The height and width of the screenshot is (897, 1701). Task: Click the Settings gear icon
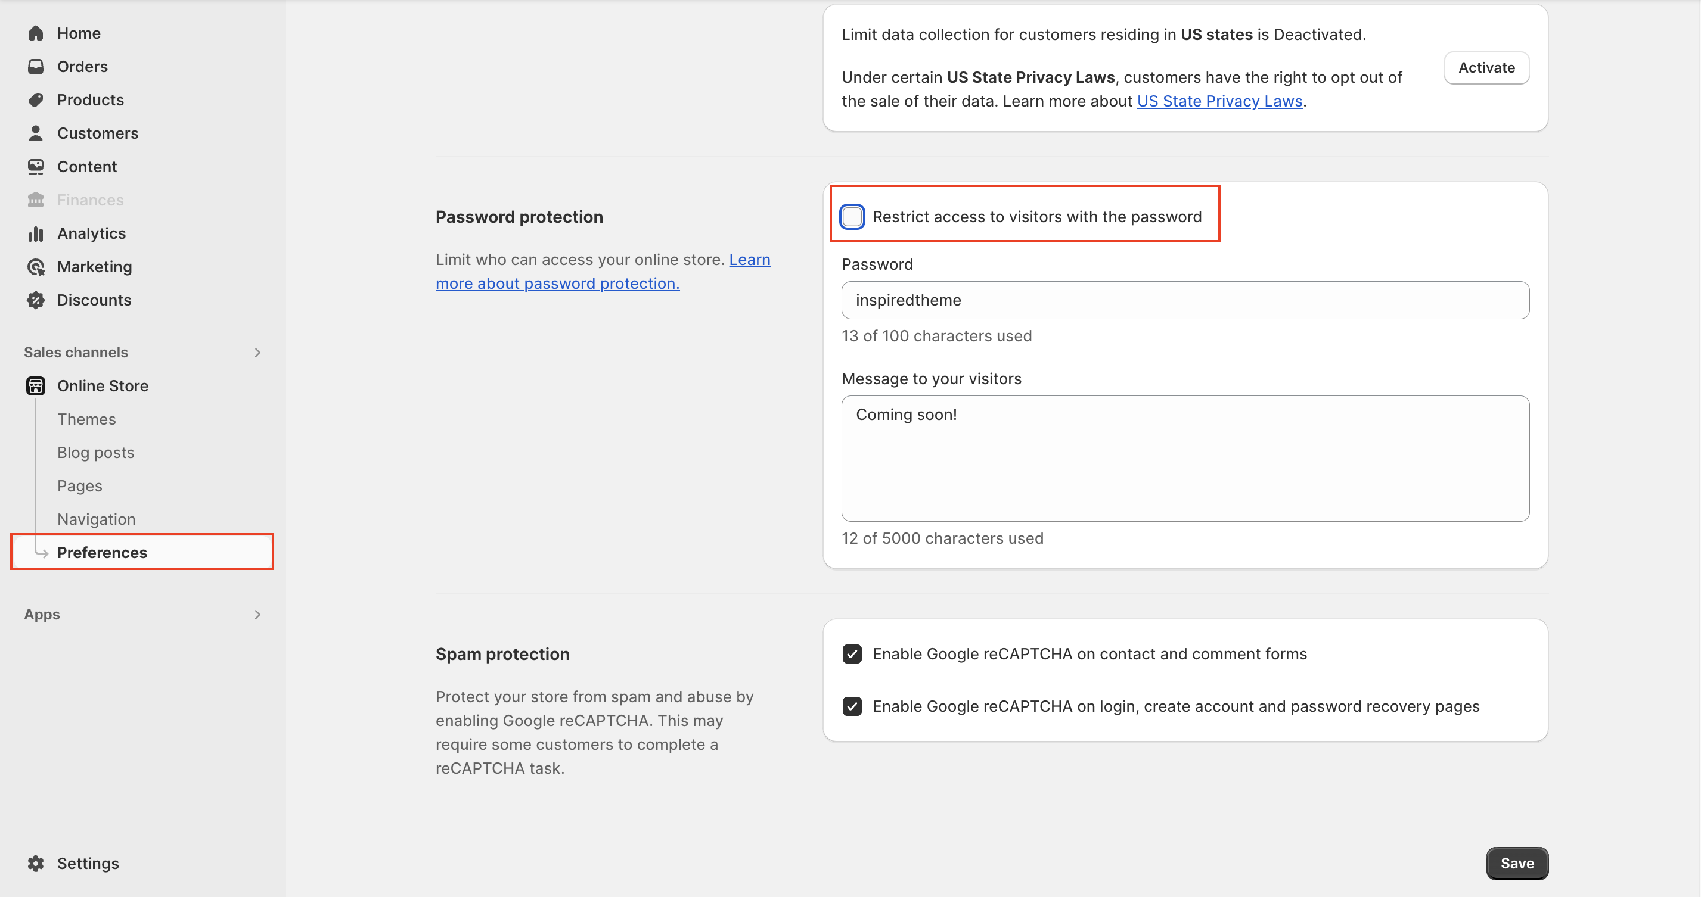pyautogui.click(x=36, y=863)
